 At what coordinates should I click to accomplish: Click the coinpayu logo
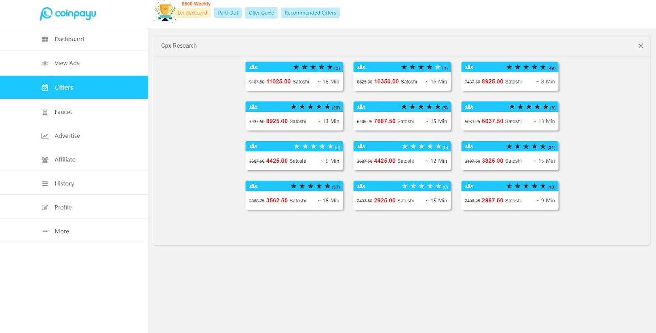click(x=68, y=13)
